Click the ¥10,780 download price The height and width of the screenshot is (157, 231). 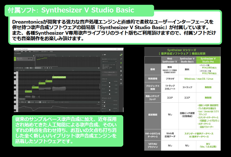click(x=209, y=73)
